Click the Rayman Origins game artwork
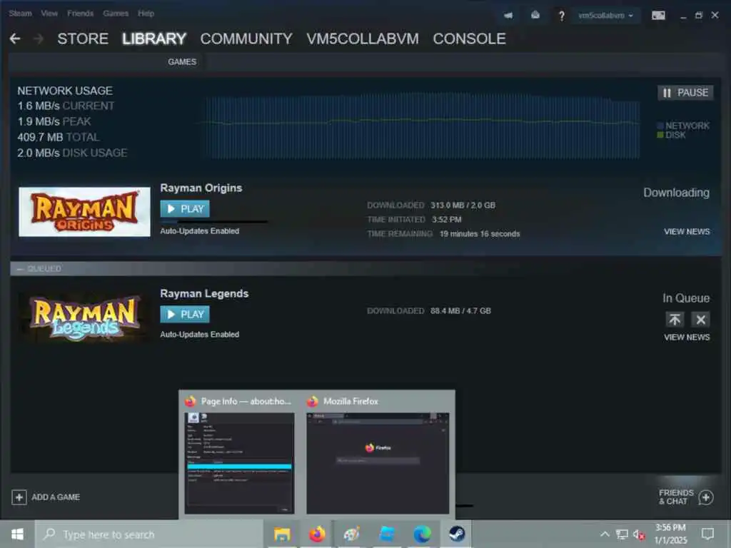 [x=84, y=212]
